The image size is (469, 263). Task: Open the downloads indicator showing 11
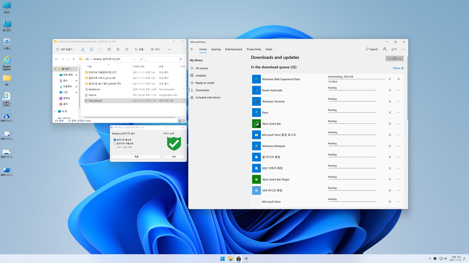394,49
